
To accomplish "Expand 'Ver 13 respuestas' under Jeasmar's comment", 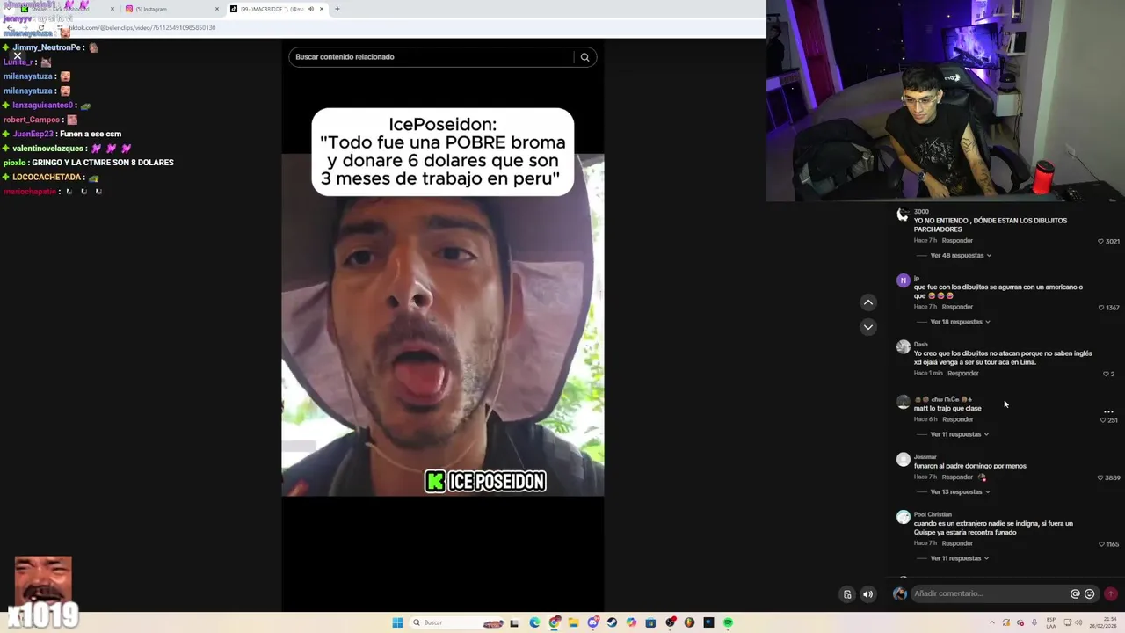I will [x=960, y=492].
